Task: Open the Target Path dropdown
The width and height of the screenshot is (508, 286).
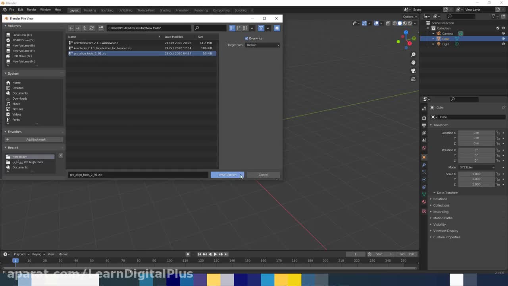Action: pos(262,45)
